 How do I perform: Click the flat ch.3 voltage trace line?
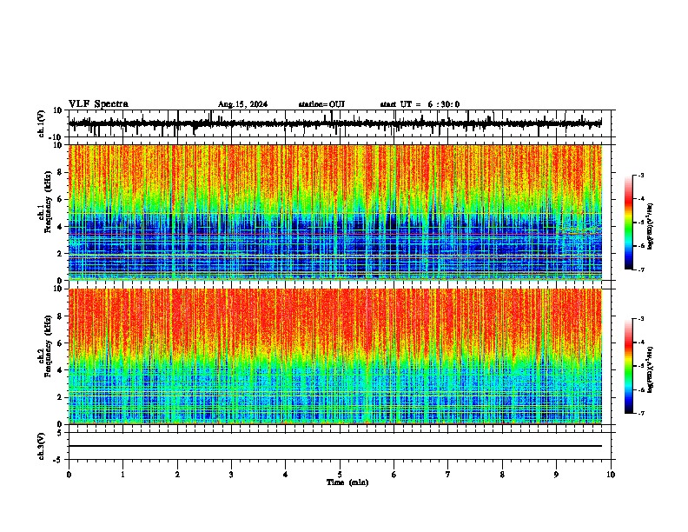coord(334,446)
